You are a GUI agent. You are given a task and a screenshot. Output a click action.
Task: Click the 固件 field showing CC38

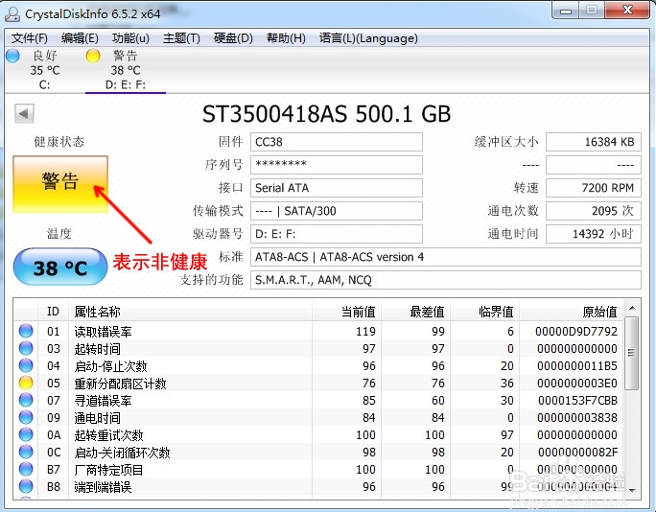click(x=337, y=142)
